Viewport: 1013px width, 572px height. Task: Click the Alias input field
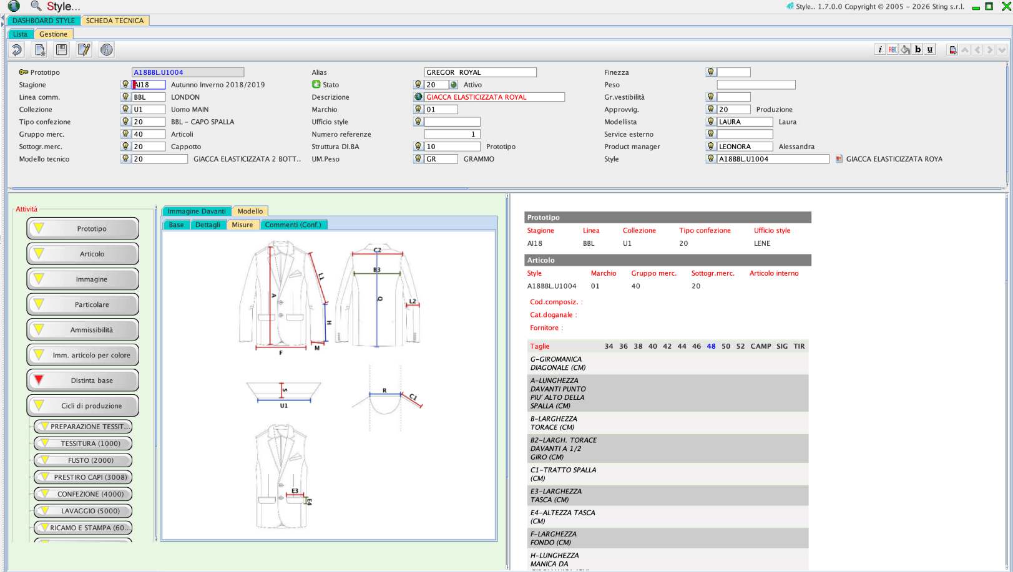pyautogui.click(x=479, y=72)
